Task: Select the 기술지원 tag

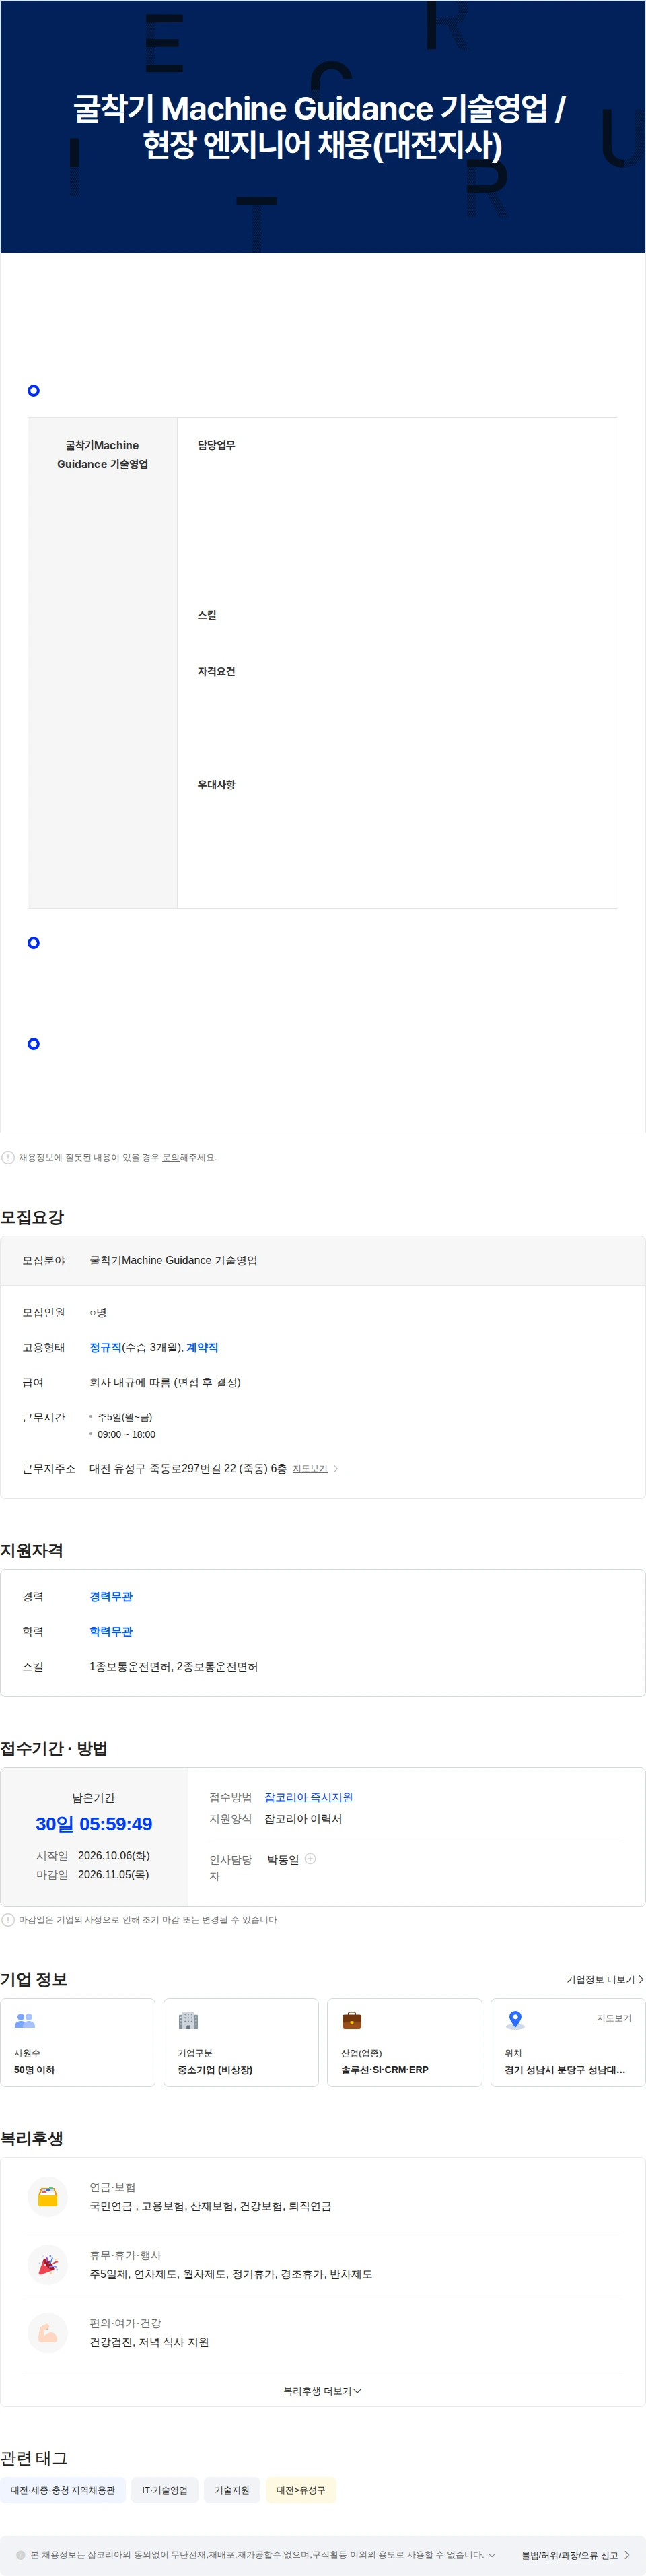Action: 231,2490
